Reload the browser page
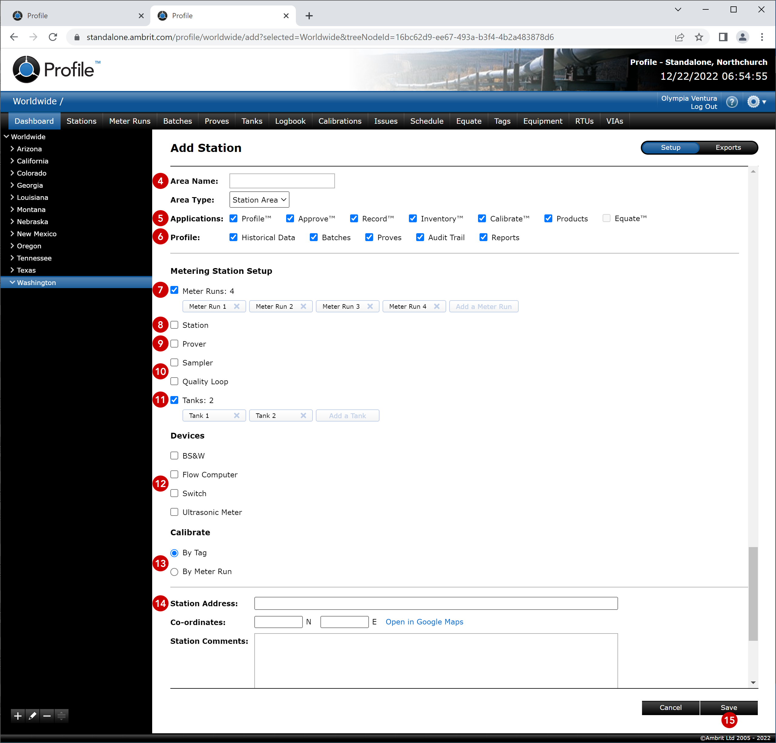This screenshot has width=776, height=743. (x=53, y=37)
